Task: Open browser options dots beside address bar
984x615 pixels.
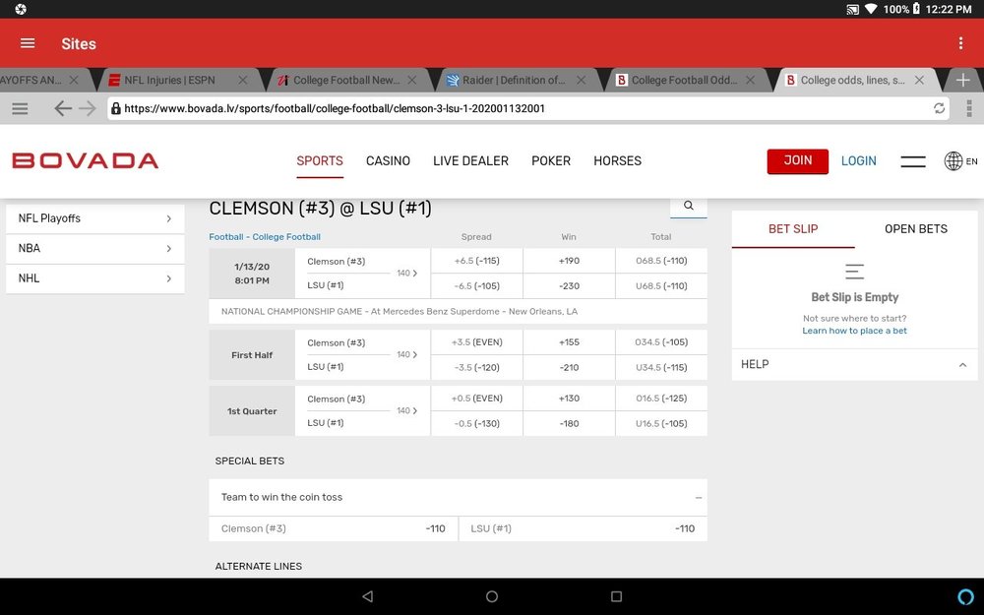Action: click(x=969, y=108)
